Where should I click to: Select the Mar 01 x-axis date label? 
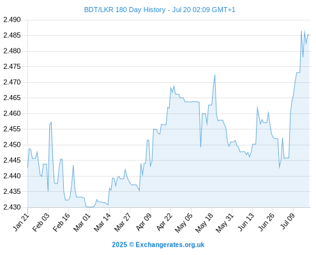pyautogui.click(x=82, y=222)
